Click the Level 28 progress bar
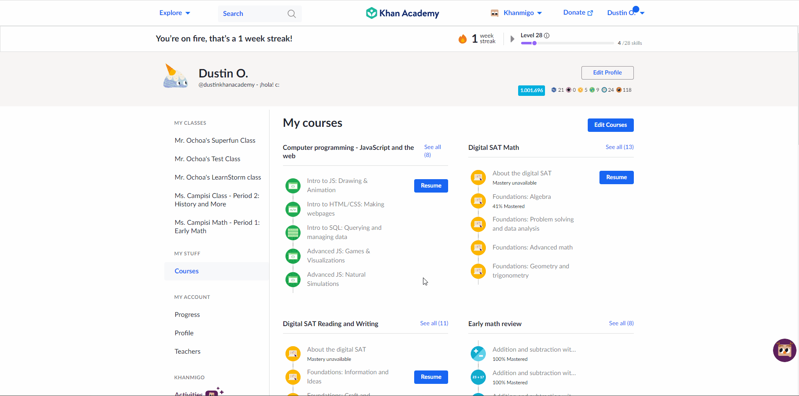 click(x=567, y=43)
